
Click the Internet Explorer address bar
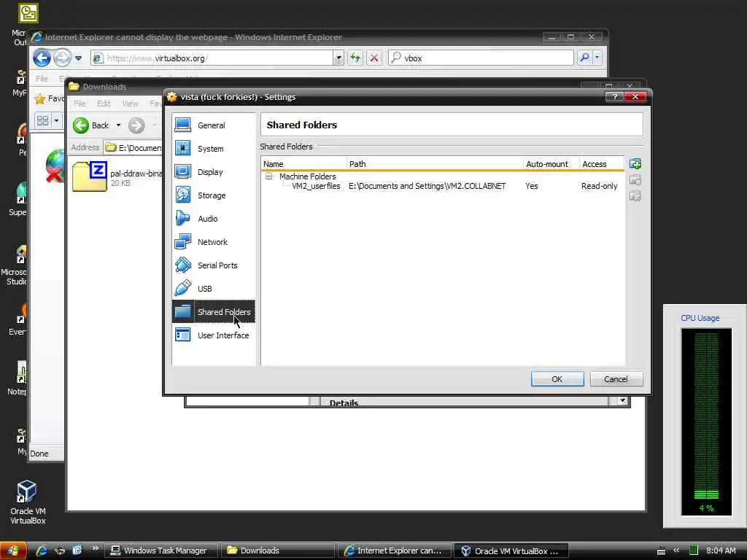tap(212, 58)
